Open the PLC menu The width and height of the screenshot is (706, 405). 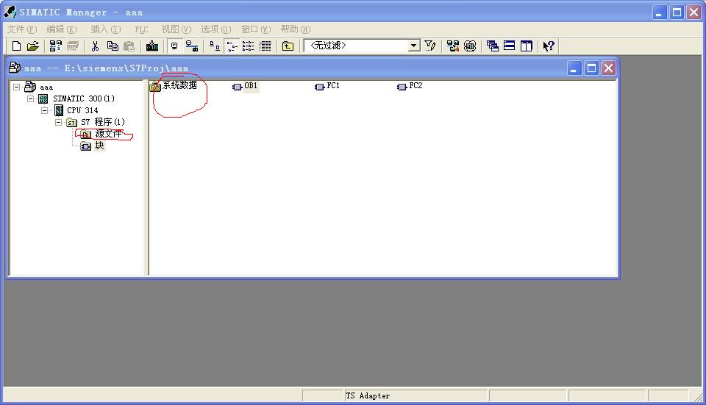point(141,29)
